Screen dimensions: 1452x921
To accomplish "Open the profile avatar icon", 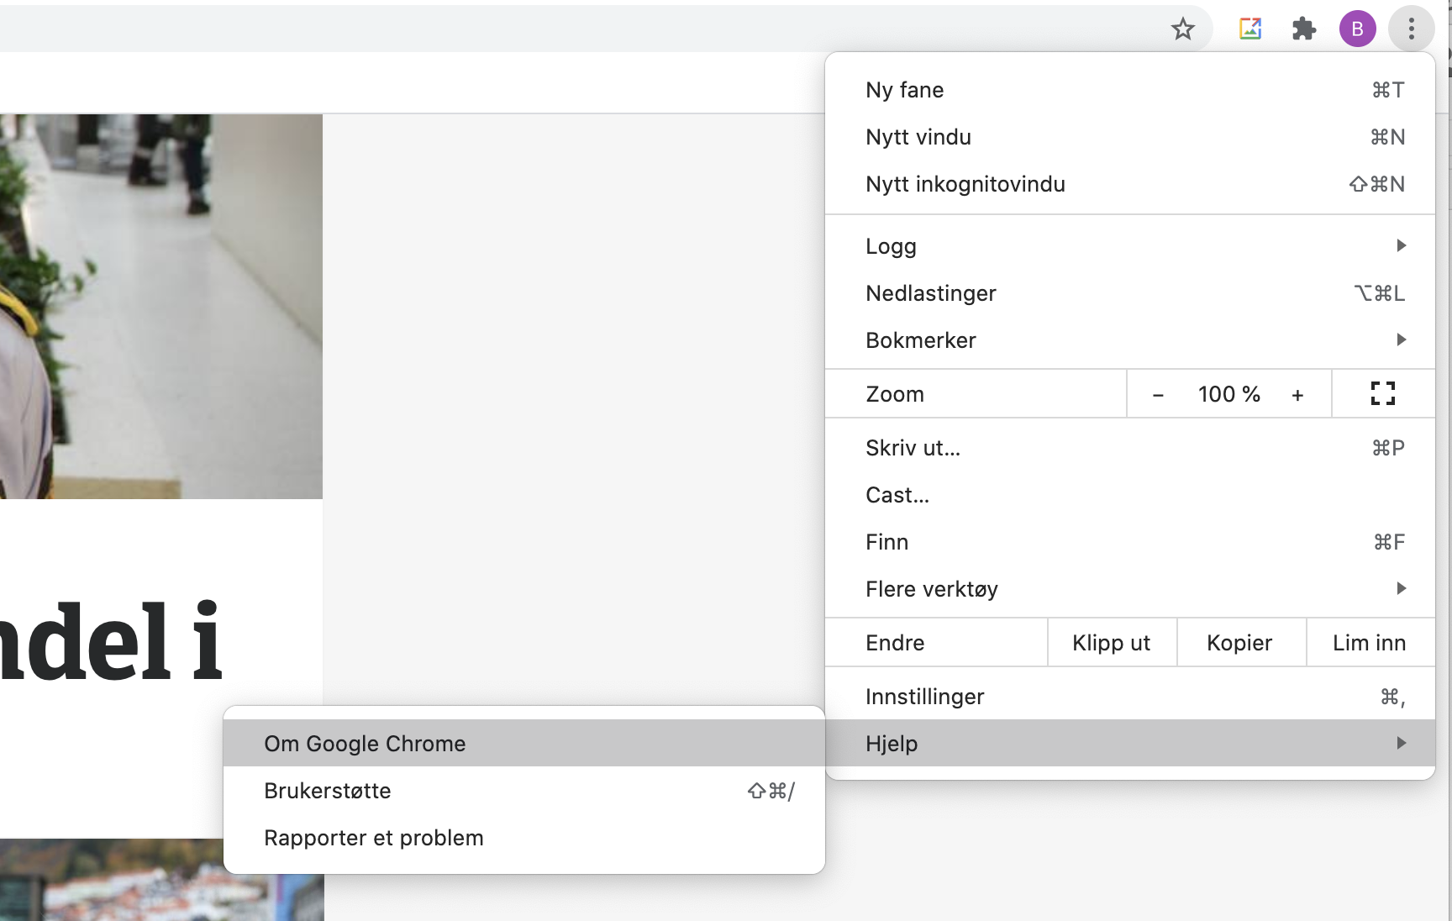I will coord(1357,29).
